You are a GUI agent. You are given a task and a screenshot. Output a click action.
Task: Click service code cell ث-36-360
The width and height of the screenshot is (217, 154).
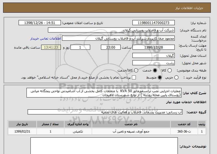[x=184, y=131]
